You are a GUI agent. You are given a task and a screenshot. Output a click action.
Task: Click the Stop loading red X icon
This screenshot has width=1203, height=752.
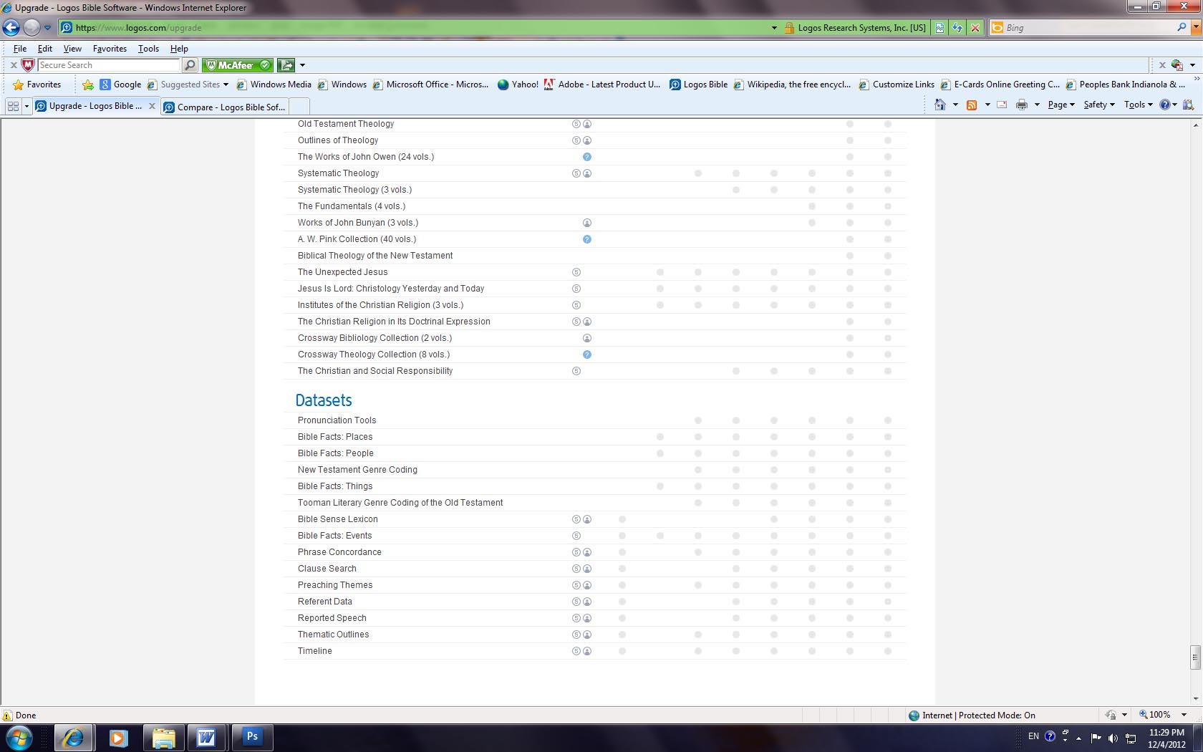click(x=975, y=27)
